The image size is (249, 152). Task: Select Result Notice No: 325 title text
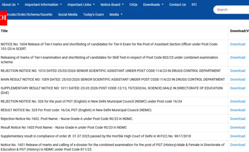click(x=76, y=110)
